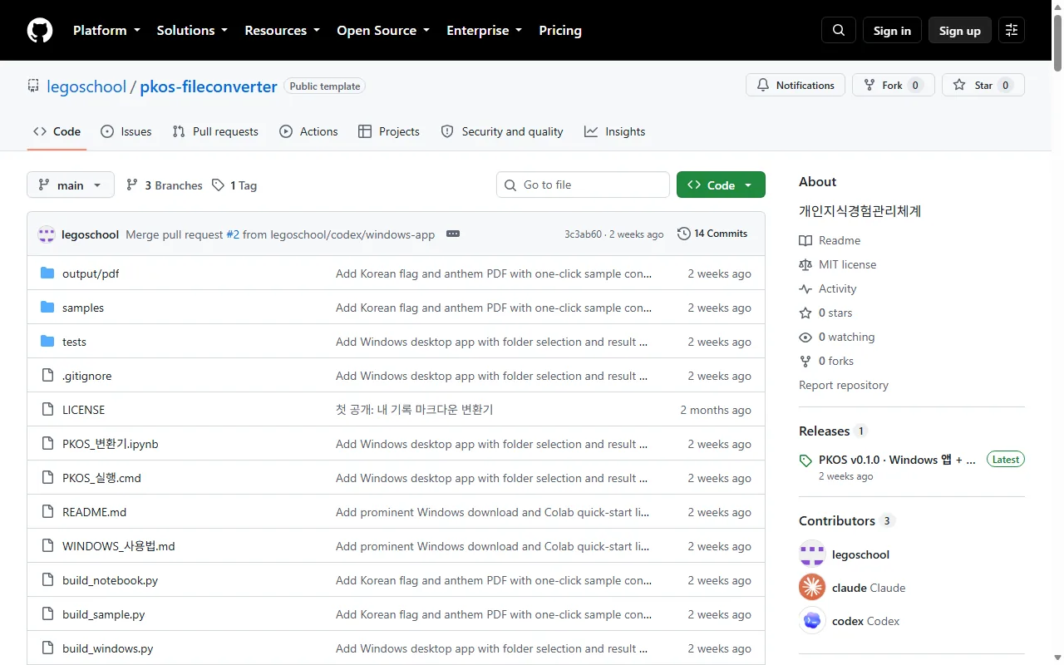Click the claude contributor avatar

812,588
